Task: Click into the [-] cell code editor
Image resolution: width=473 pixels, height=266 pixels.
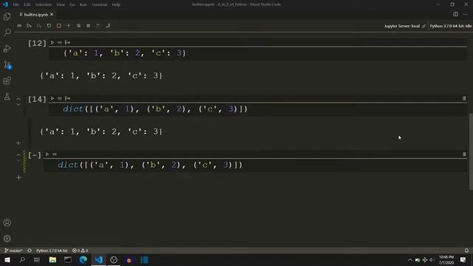Action: point(255,165)
